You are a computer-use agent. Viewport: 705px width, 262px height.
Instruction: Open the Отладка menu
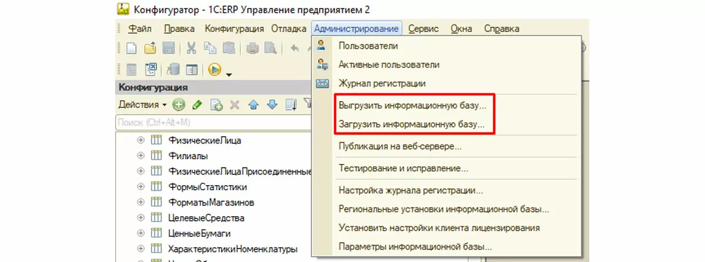pyautogui.click(x=288, y=28)
